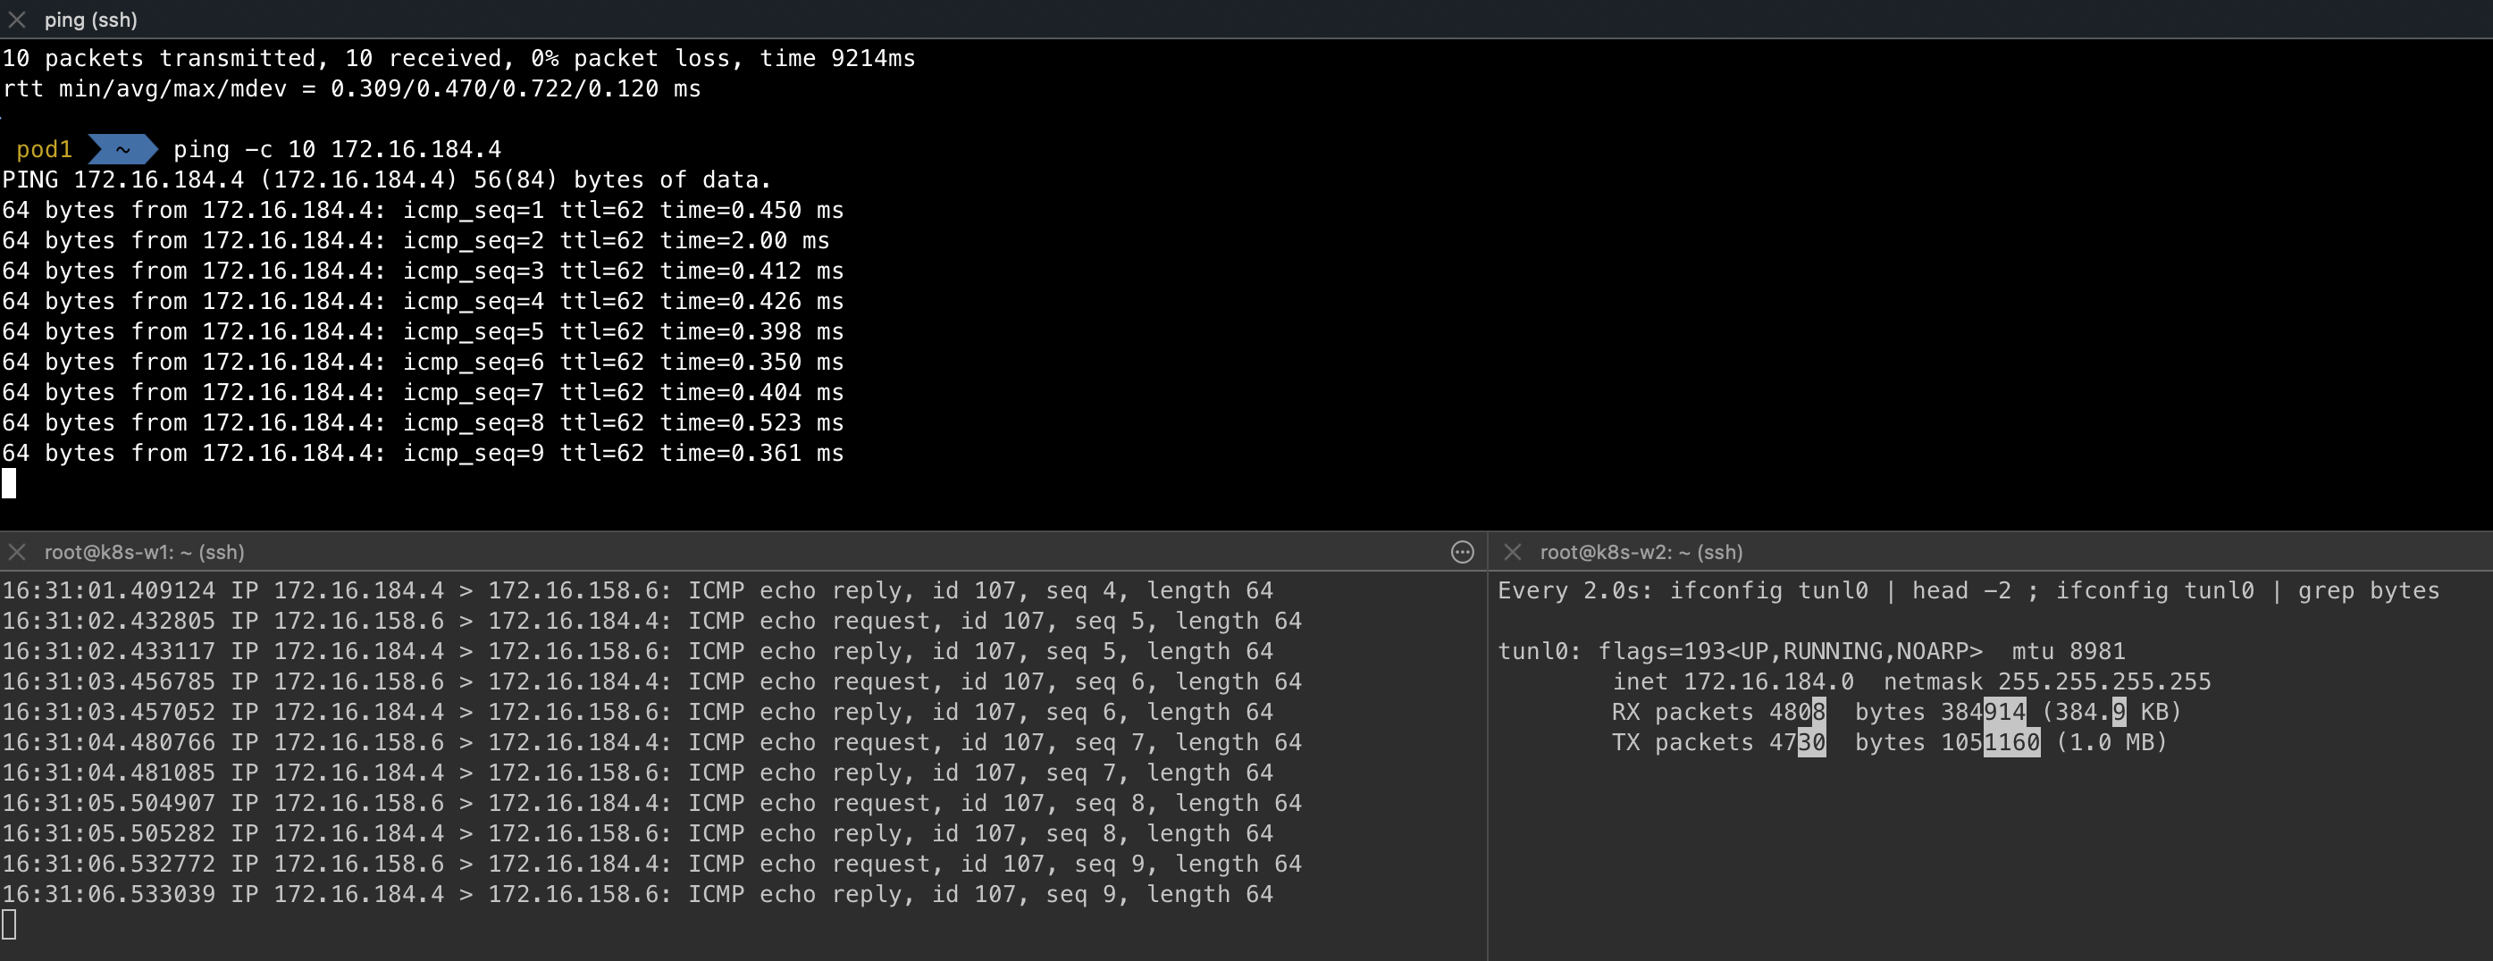Click the blue tilde directory prompt segment
Screen dimensions: 2493x961
coord(123,149)
